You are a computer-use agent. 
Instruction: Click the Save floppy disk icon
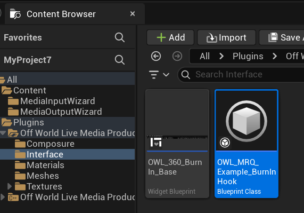273,37
